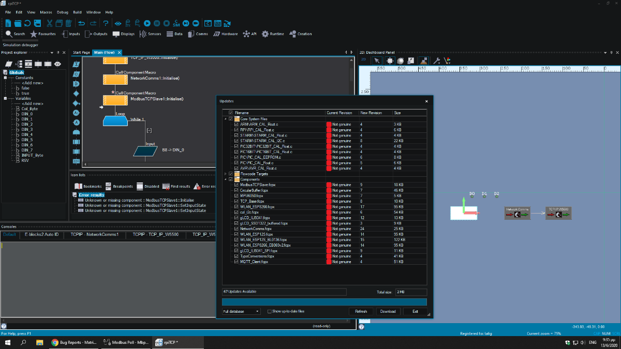The height and width of the screenshot is (349, 621).
Task: Uncheck the MQTT_Client.fcpx update checkbox
Action: coord(236,262)
